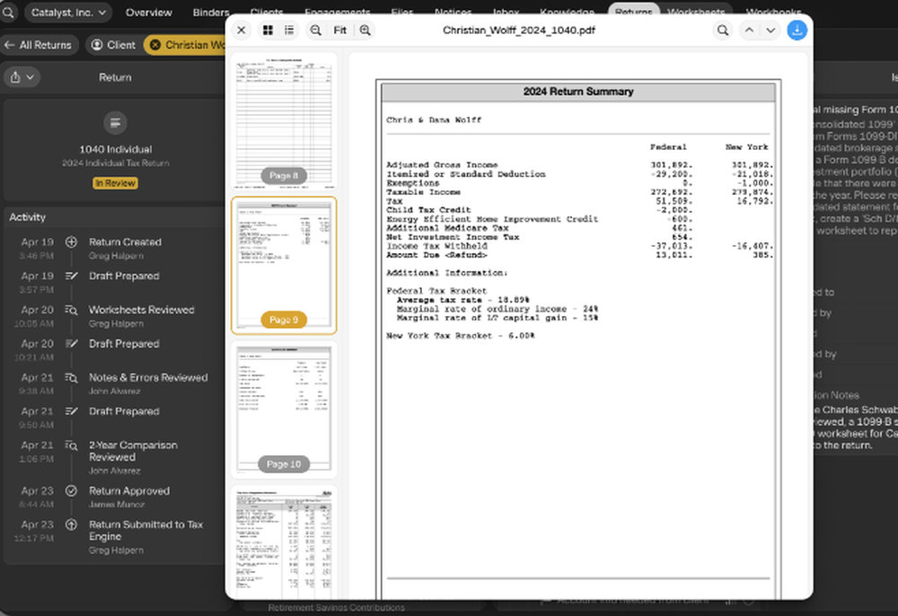The image size is (898, 616).
Task: Select the grid thumbnail view icon
Action: 268,30
